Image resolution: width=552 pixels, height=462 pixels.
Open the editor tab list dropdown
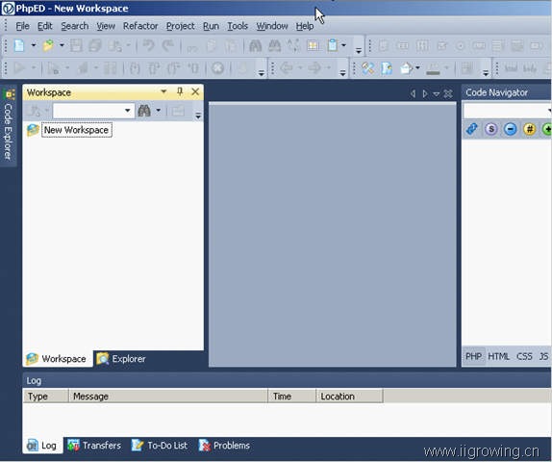click(x=437, y=93)
